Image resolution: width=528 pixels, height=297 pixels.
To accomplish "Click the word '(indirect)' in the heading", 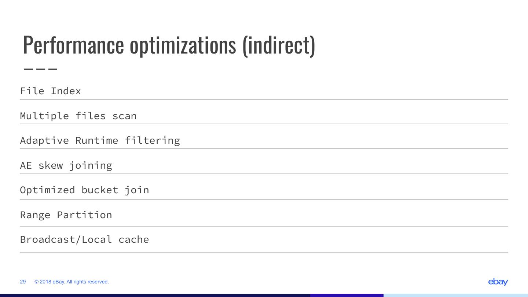I will (x=278, y=45).
